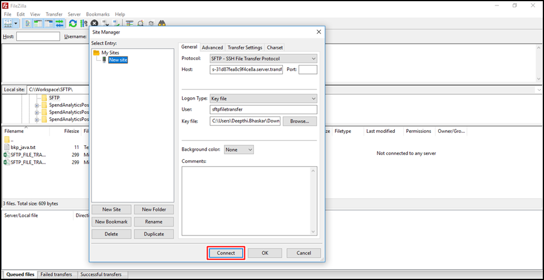Open the Transfer menu

click(x=54, y=14)
